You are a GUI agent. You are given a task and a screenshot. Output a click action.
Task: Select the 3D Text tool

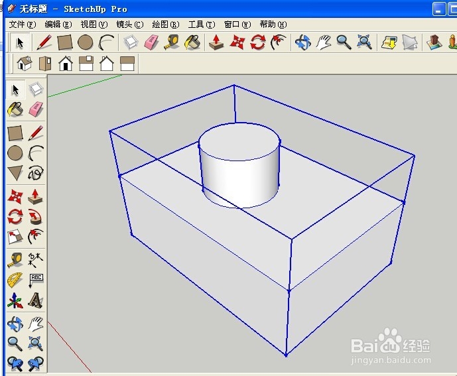click(36, 300)
